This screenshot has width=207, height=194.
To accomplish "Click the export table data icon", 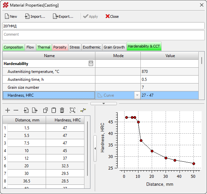I will point(34,110).
